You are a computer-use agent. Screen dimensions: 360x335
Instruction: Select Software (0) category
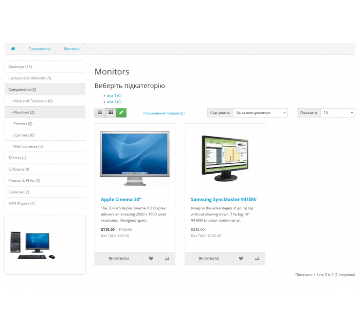(45, 169)
